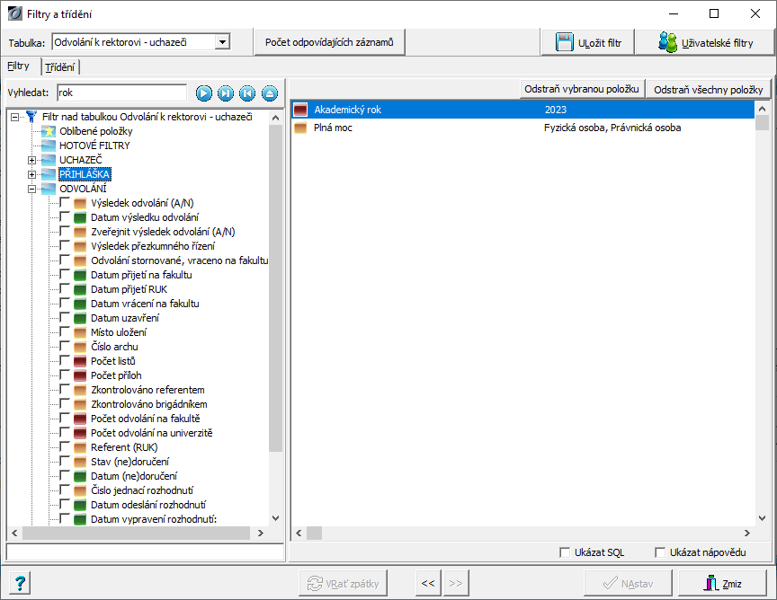Toggle the Ukázat nápovědu checkbox
The height and width of the screenshot is (600, 777).
(x=660, y=552)
